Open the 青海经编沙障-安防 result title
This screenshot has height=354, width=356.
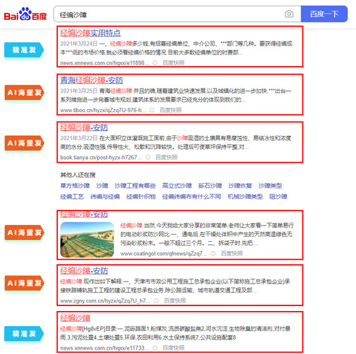pos(92,80)
